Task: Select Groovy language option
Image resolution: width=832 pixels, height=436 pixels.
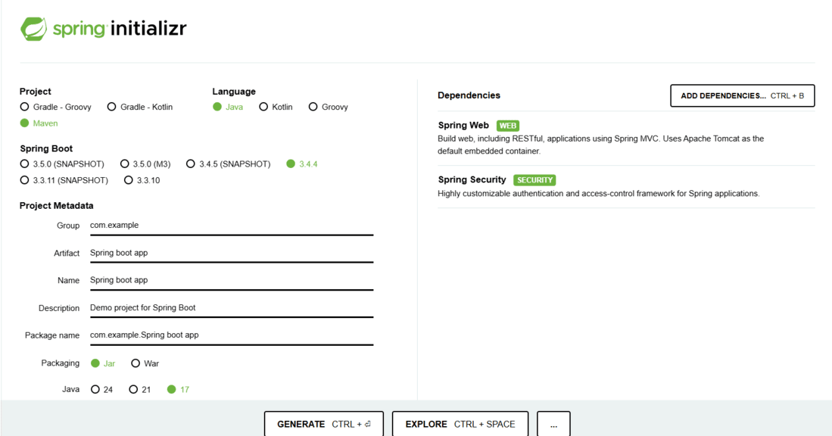Action: click(x=329, y=107)
